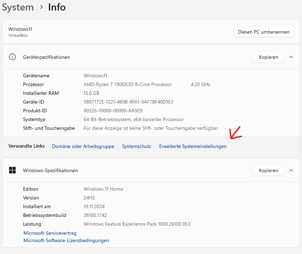Select Gerätename value Windows11
This screenshot has height=254, width=302.
tap(95, 76)
